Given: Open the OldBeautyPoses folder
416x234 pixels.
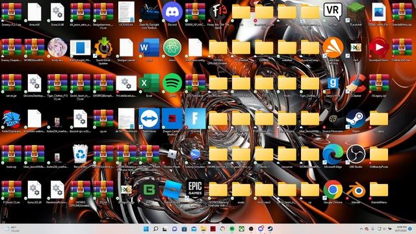Looking at the screenshot, I should pos(379,155).
